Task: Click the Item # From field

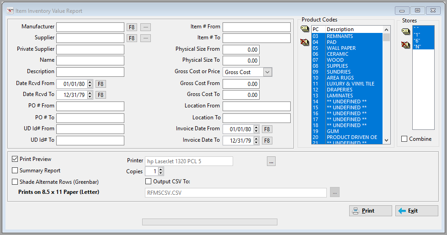Action: click(256, 27)
